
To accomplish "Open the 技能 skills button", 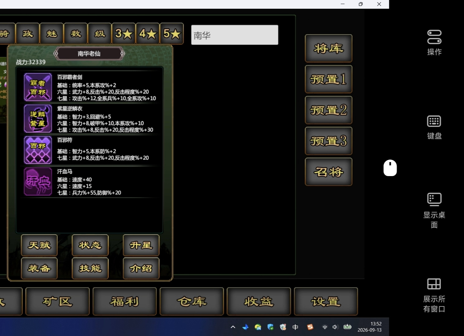I will click(90, 268).
